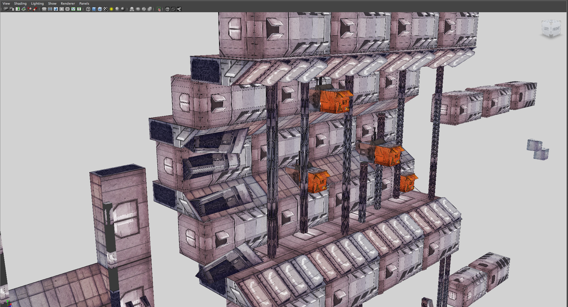The image size is (568, 307).
Task: Activate 2D Pan/Zoom tool icon
Action: [29, 9]
